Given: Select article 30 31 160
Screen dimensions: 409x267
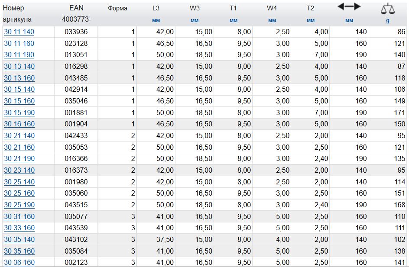Looking at the screenshot, I should [19, 217].
